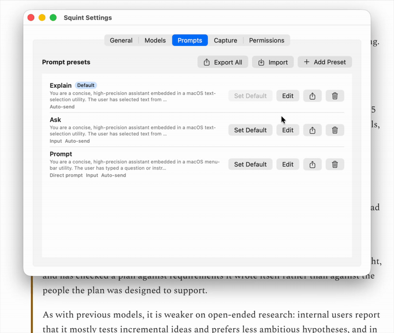Edit the Prompt preset
The height and width of the screenshot is (333, 394).
pos(288,165)
